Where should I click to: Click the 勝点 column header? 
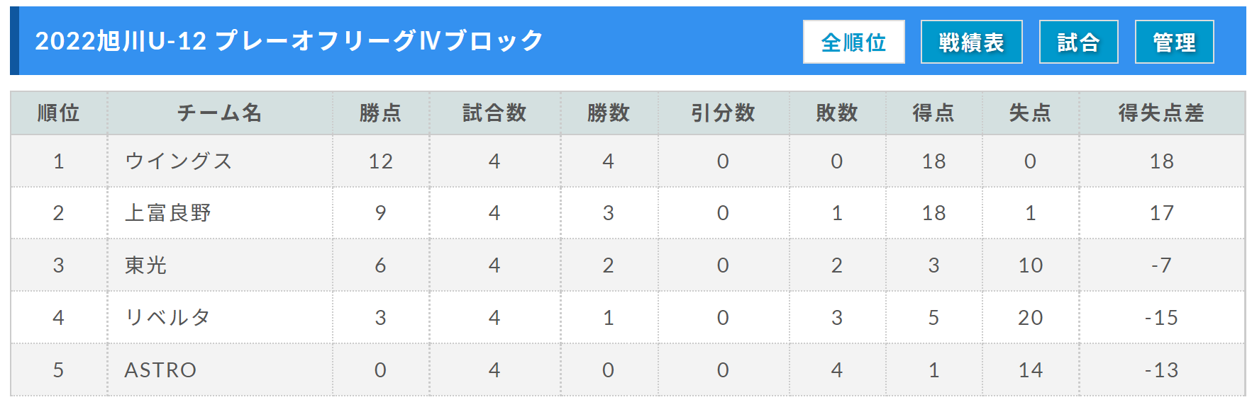380,113
